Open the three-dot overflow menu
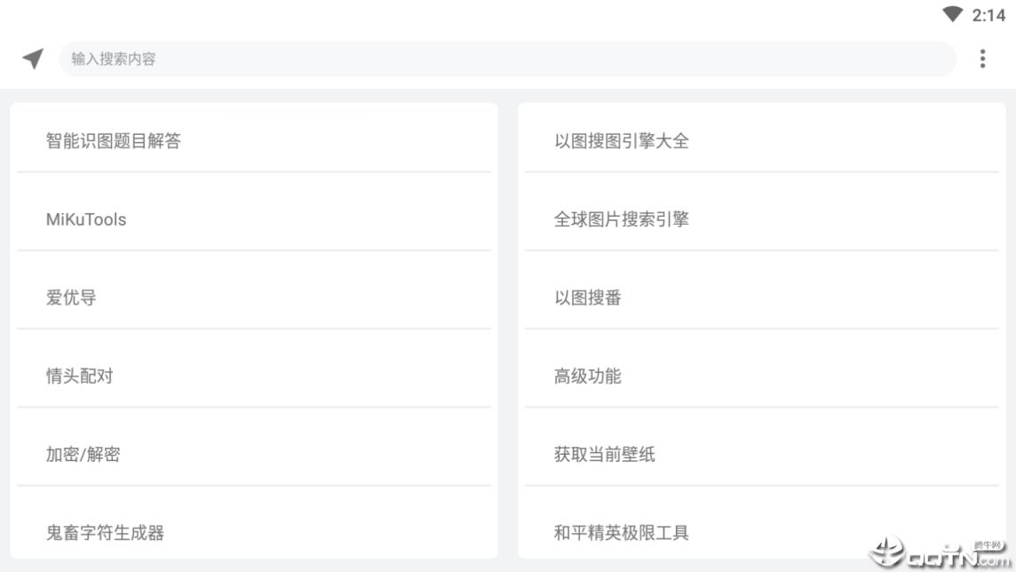Viewport: 1016px width, 572px height. pyautogui.click(x=982, y=59)
